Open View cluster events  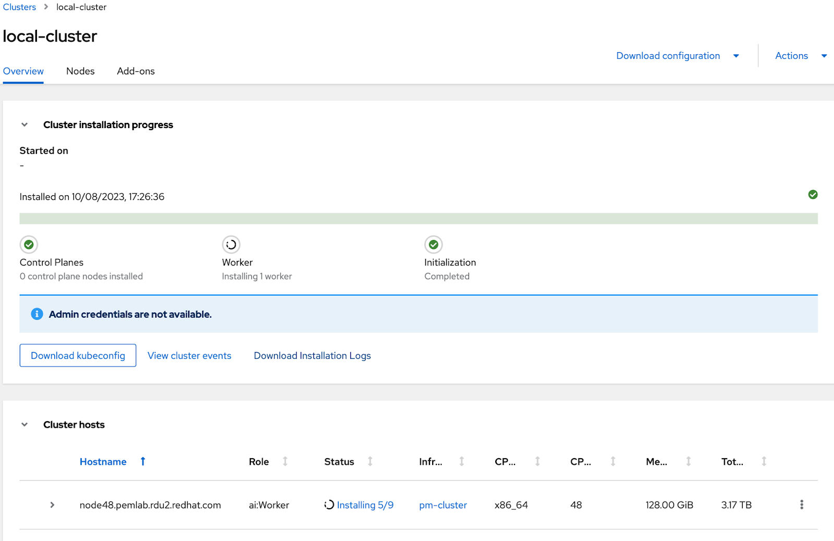pyautogui.click(x=189, y=355)
